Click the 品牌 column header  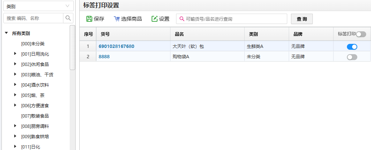pyautogui.click(x=311, y=34)
